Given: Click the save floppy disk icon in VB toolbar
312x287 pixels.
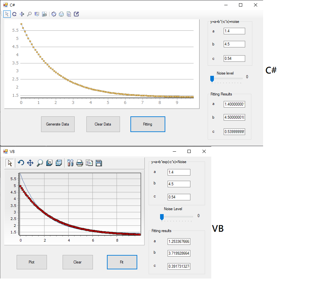Looking at the screenshot, I should pyautogui.click(x=99, y=163).
